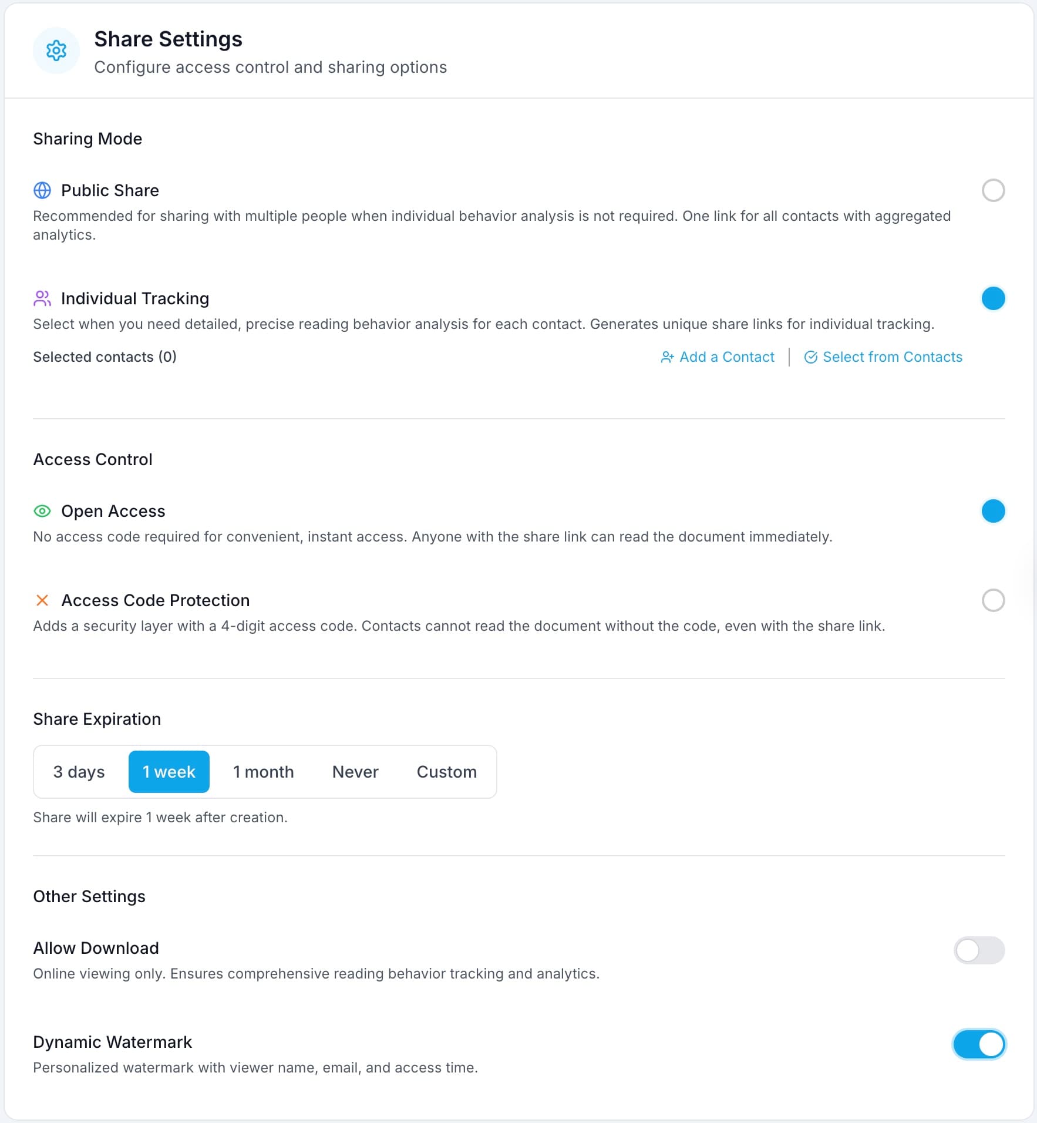Enable Public Share mode
This screenshot has width=1037, height=1123.
click(x=994, y=190)
